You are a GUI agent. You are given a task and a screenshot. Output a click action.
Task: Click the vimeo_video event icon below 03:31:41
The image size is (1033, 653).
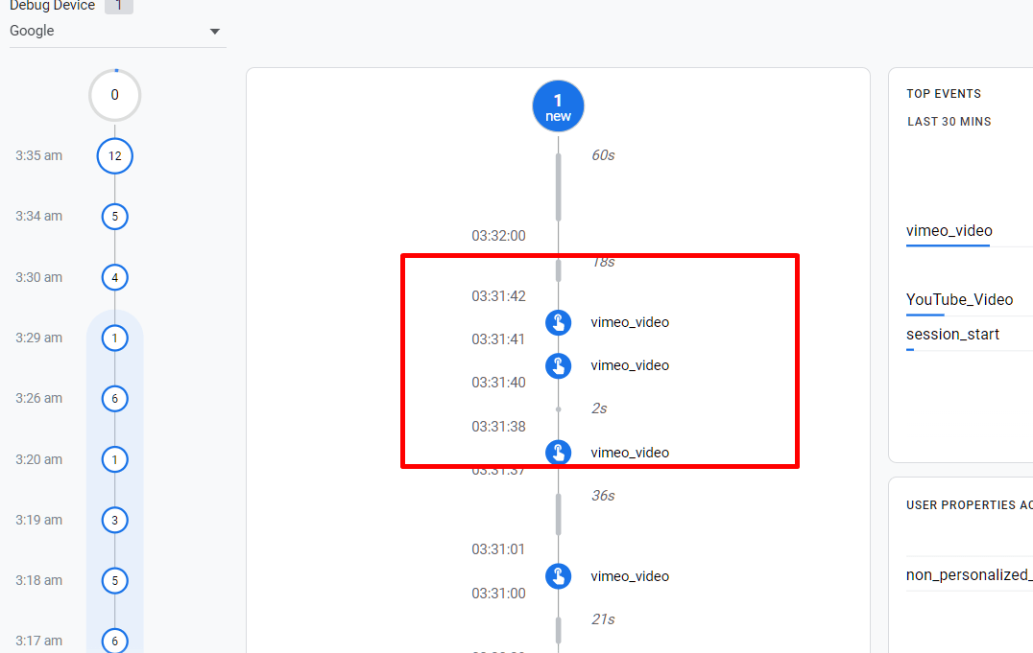pyautogui.click(x=558, y=365)
